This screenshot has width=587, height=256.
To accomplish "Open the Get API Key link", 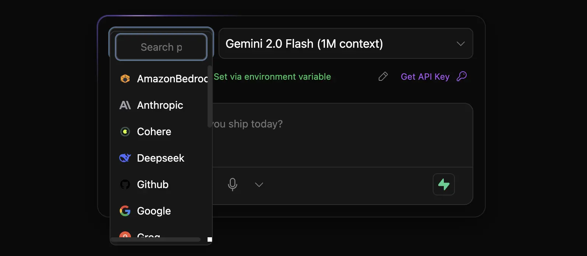I will (425, 77).
